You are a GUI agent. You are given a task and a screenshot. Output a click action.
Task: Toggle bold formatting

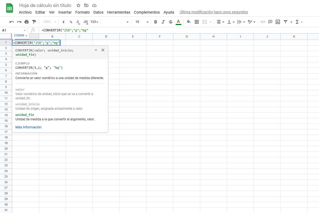(156, 22)
